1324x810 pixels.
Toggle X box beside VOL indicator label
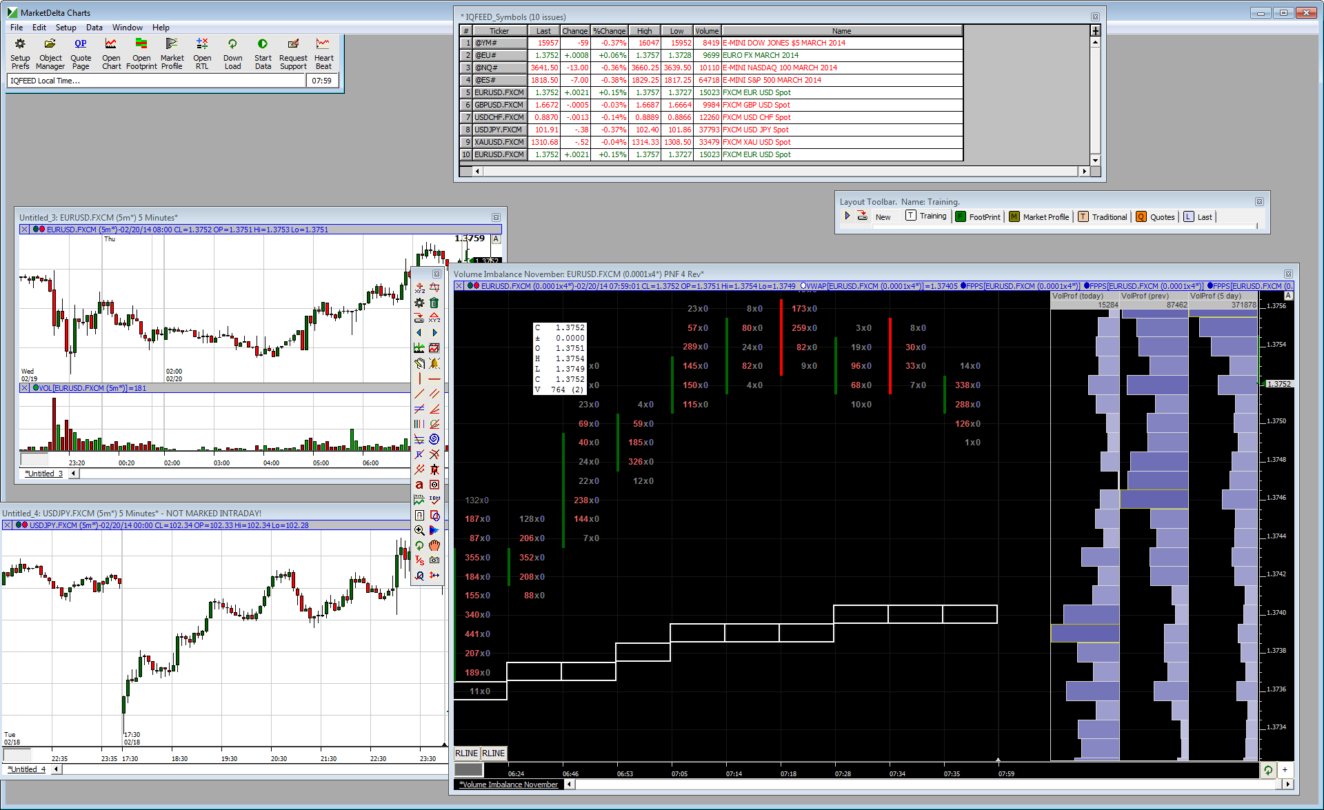[x=25, y=388]
